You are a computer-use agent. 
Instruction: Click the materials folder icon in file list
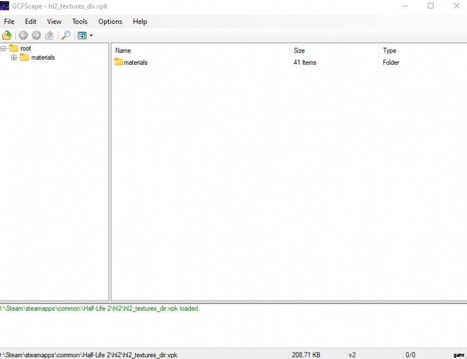click(x=119, y=62)
